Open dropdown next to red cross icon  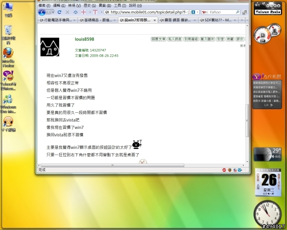click(x=90, y=12)
